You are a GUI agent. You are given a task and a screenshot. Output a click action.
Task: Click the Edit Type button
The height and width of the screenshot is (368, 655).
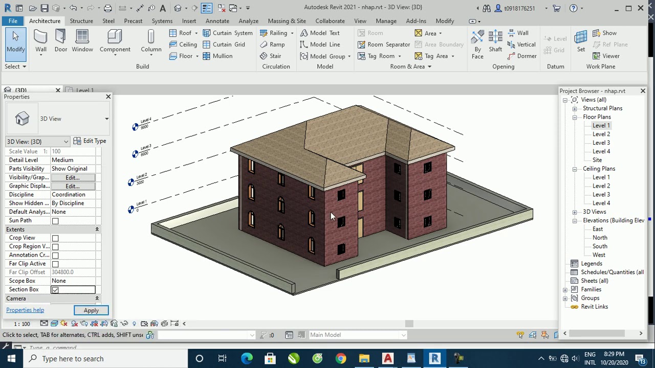tap(90, 141)
